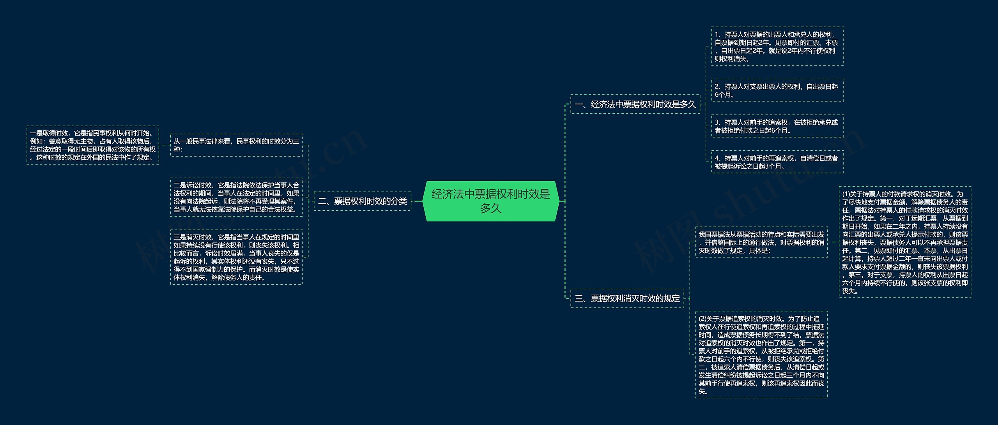Click node 从一般民事法律来看
The height and width of the screenshot is (425, 998).
pyautogui.click(x=236, y=145)
